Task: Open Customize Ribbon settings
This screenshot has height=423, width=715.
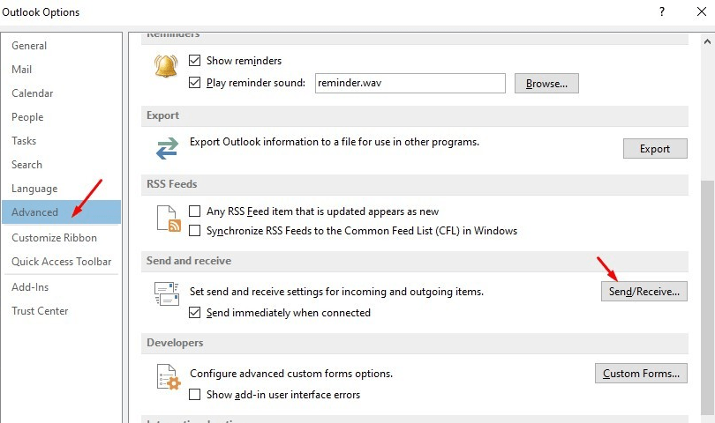Action: 61,238
